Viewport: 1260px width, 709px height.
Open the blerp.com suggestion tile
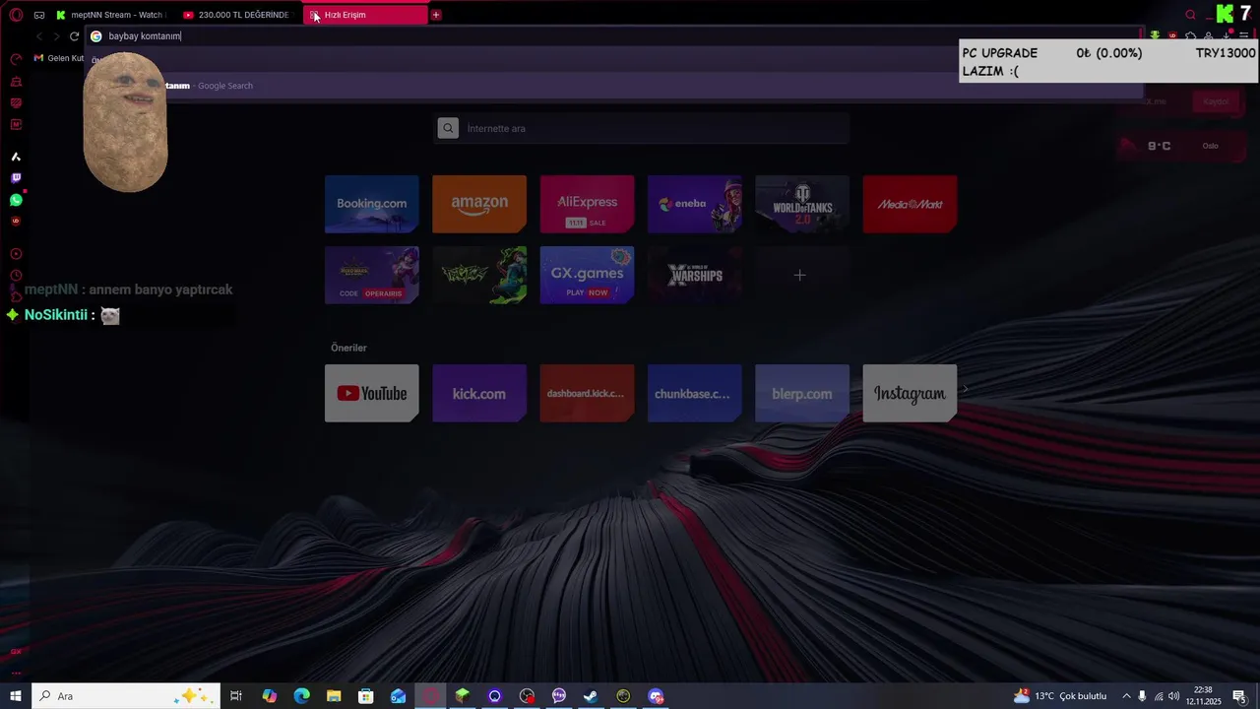coord(802,393)
